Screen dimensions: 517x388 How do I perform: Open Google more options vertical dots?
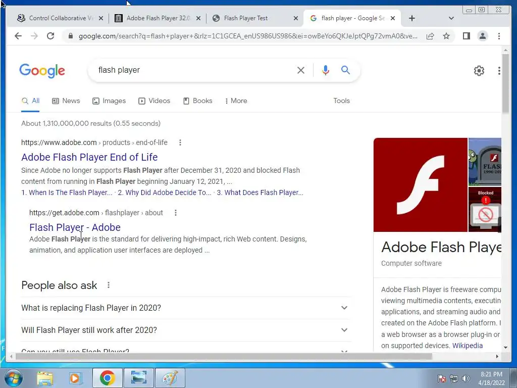tap(499, 71)
